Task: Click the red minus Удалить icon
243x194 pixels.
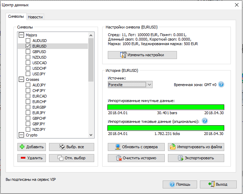Action: [x=22, y=158]
